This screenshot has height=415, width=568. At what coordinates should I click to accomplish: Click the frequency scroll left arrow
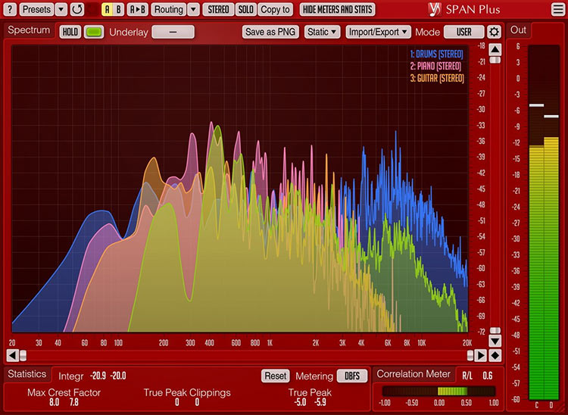pos(12,355)
